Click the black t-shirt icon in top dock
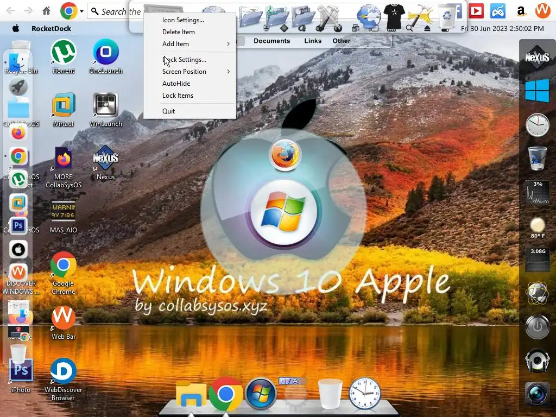556x417 pixels. pyautogui.click(x=394, y=16)
